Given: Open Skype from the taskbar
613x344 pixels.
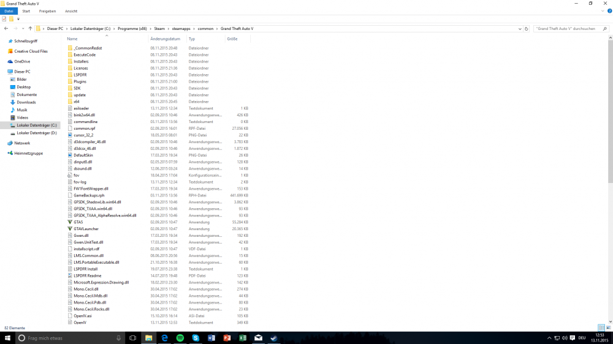Looking at the screenshot, I should click(196, 338).
